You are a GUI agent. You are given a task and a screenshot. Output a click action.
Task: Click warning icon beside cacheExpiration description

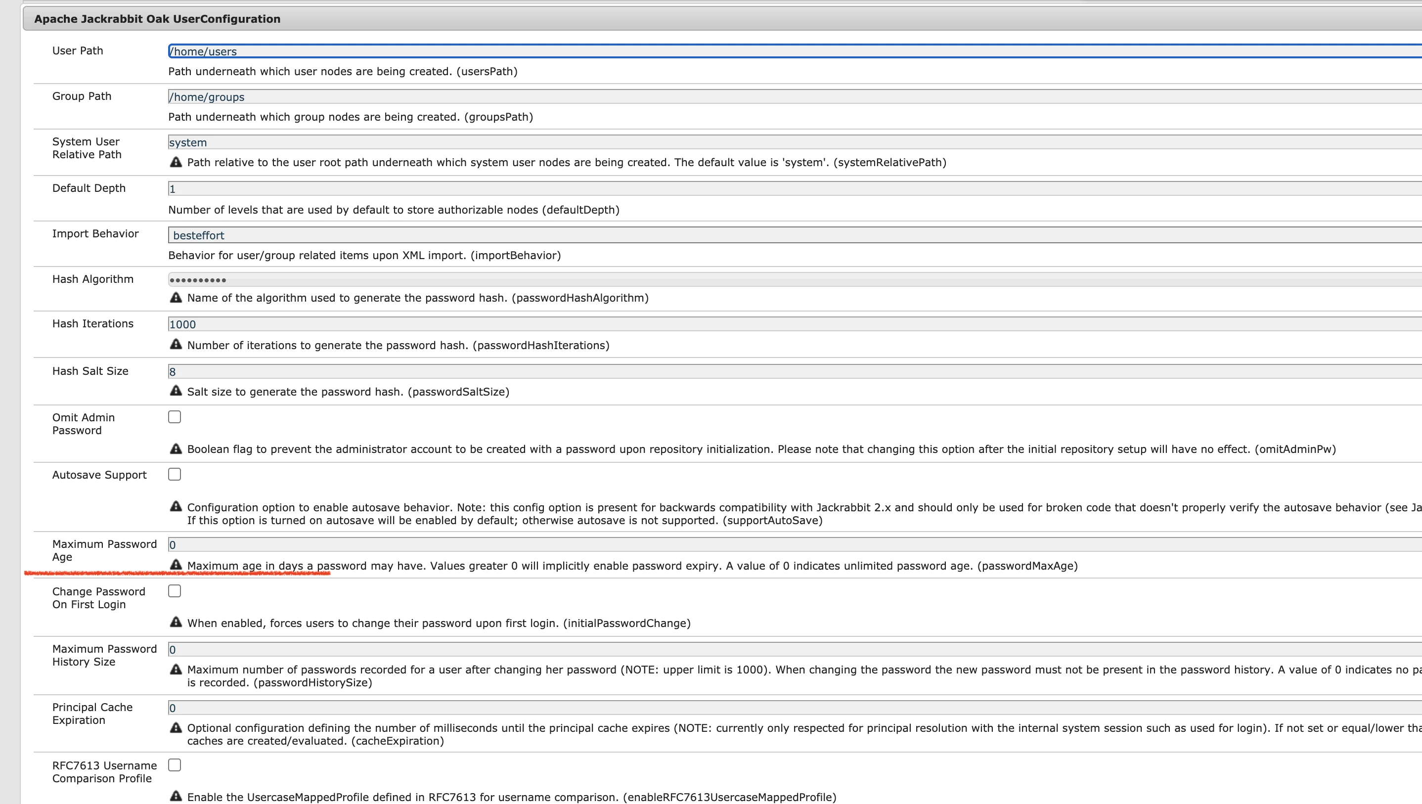[x=176, y=727]
